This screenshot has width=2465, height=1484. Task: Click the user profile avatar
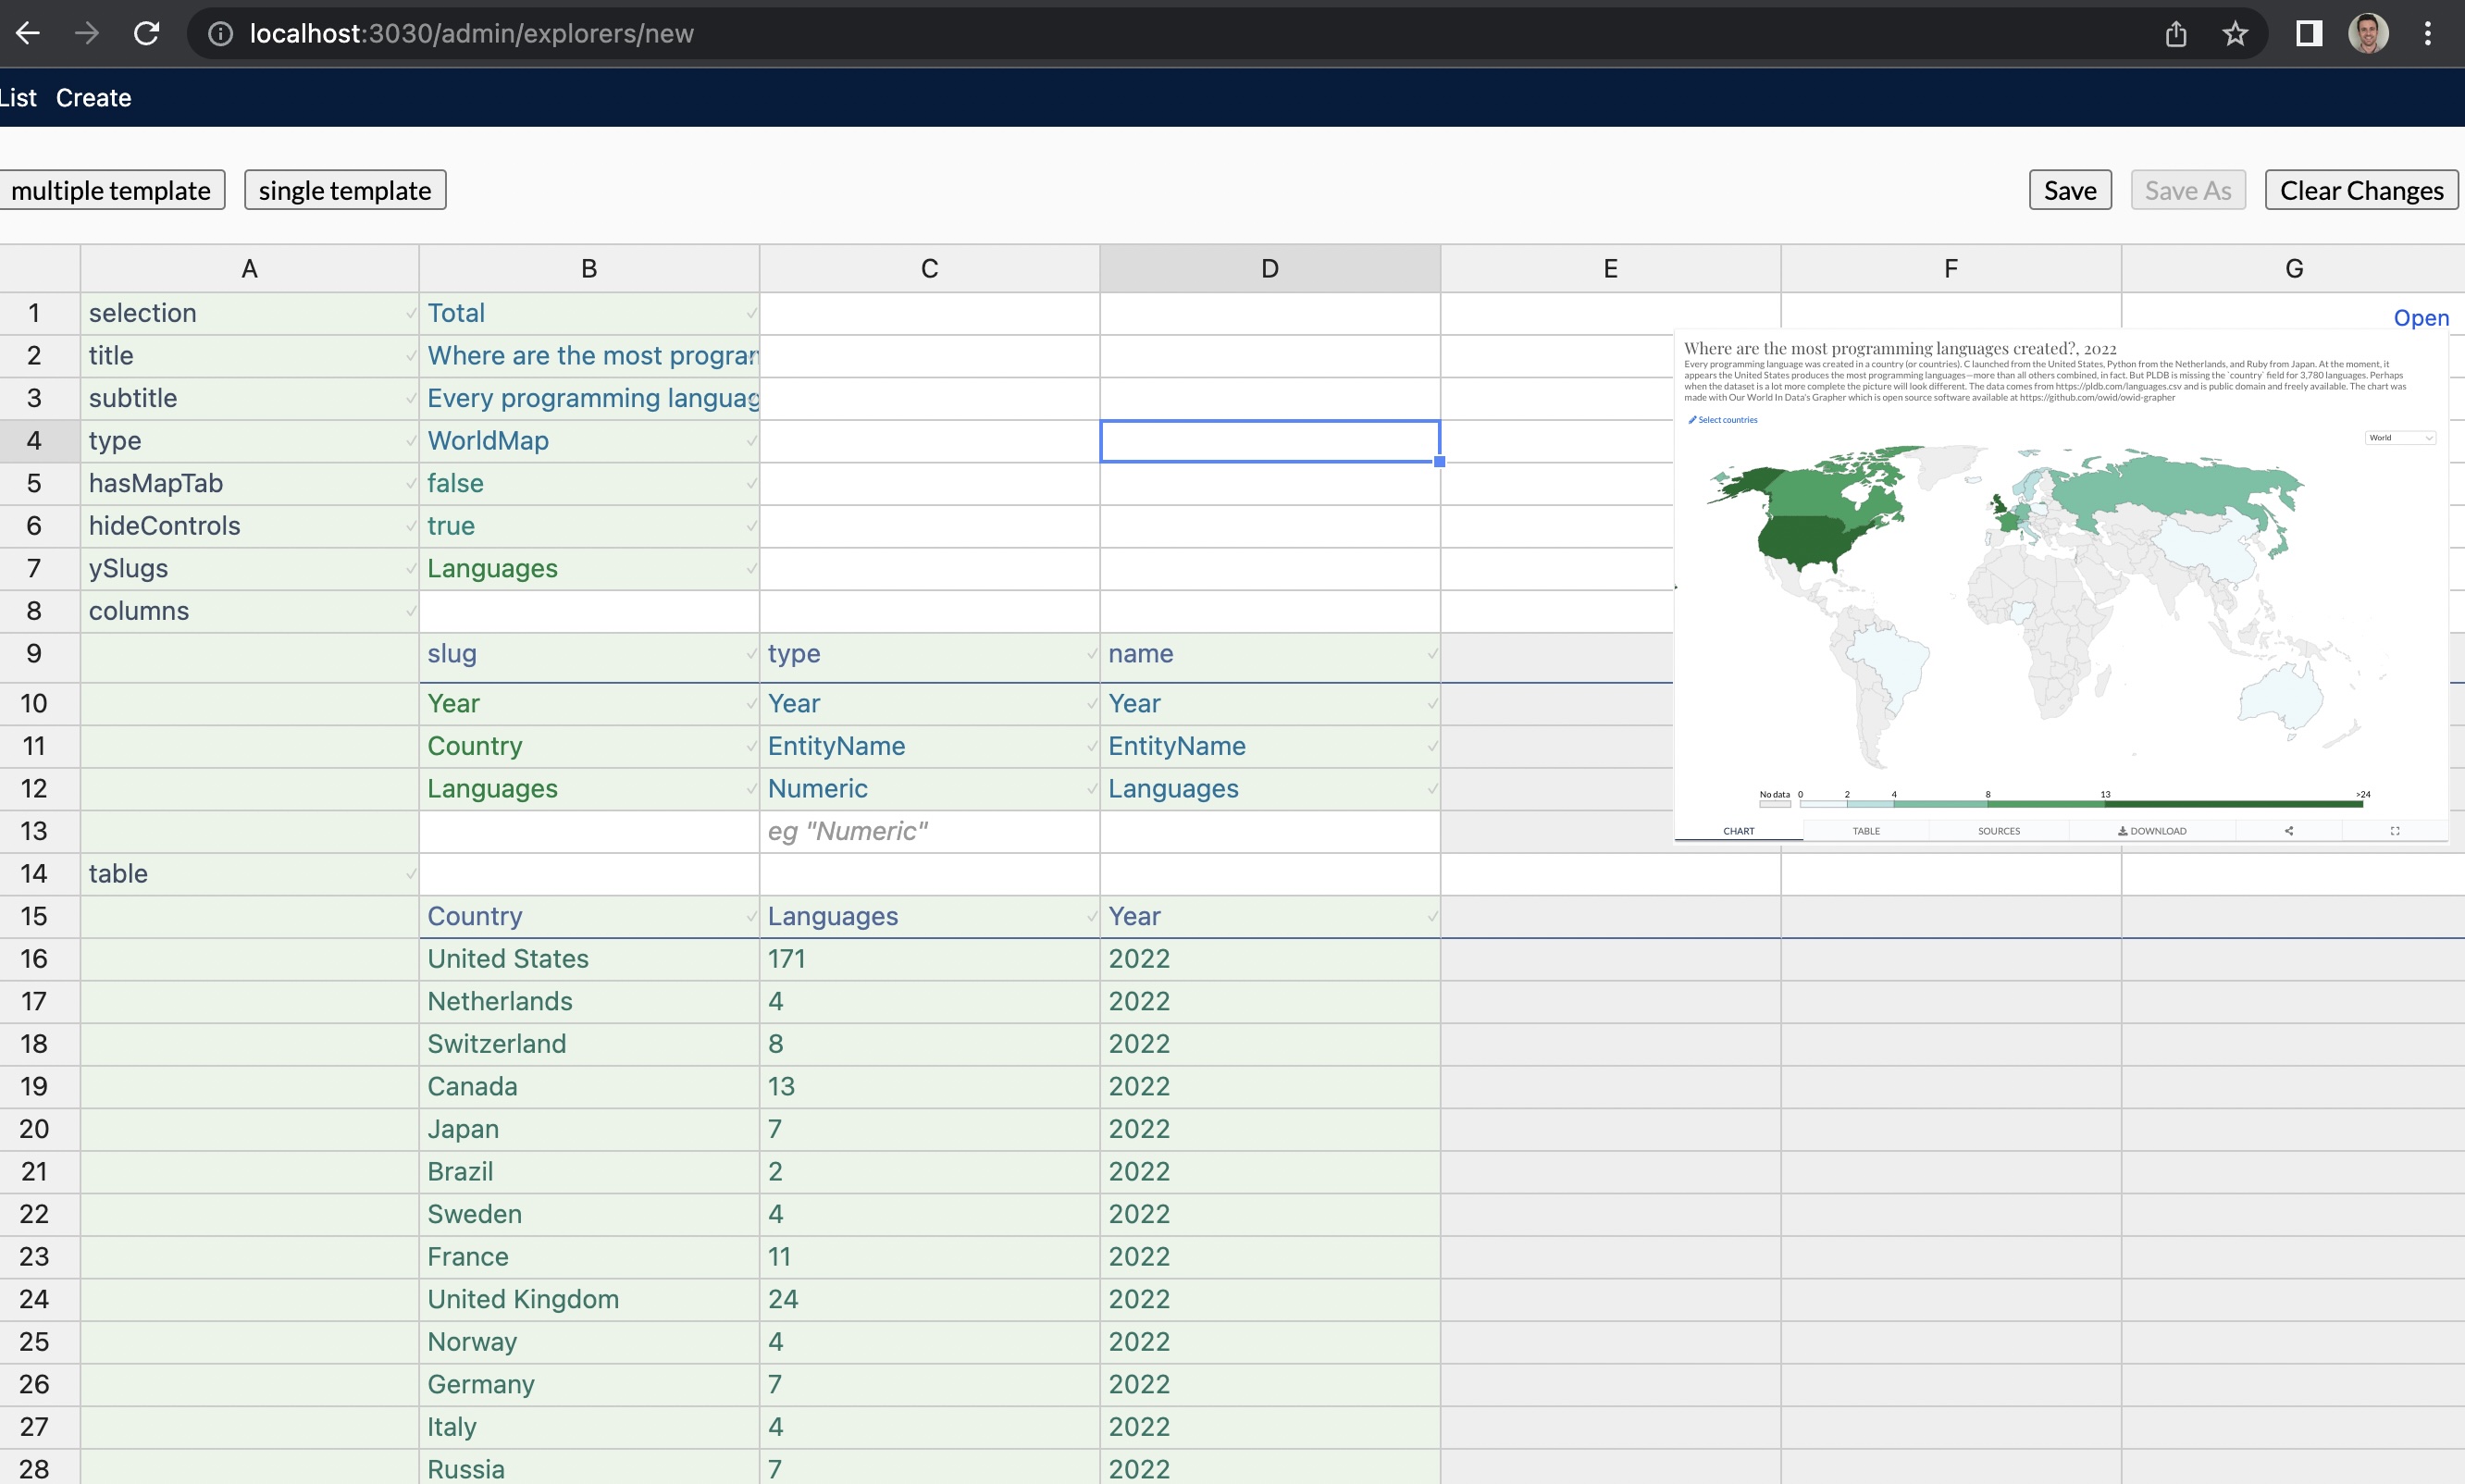2367,33
